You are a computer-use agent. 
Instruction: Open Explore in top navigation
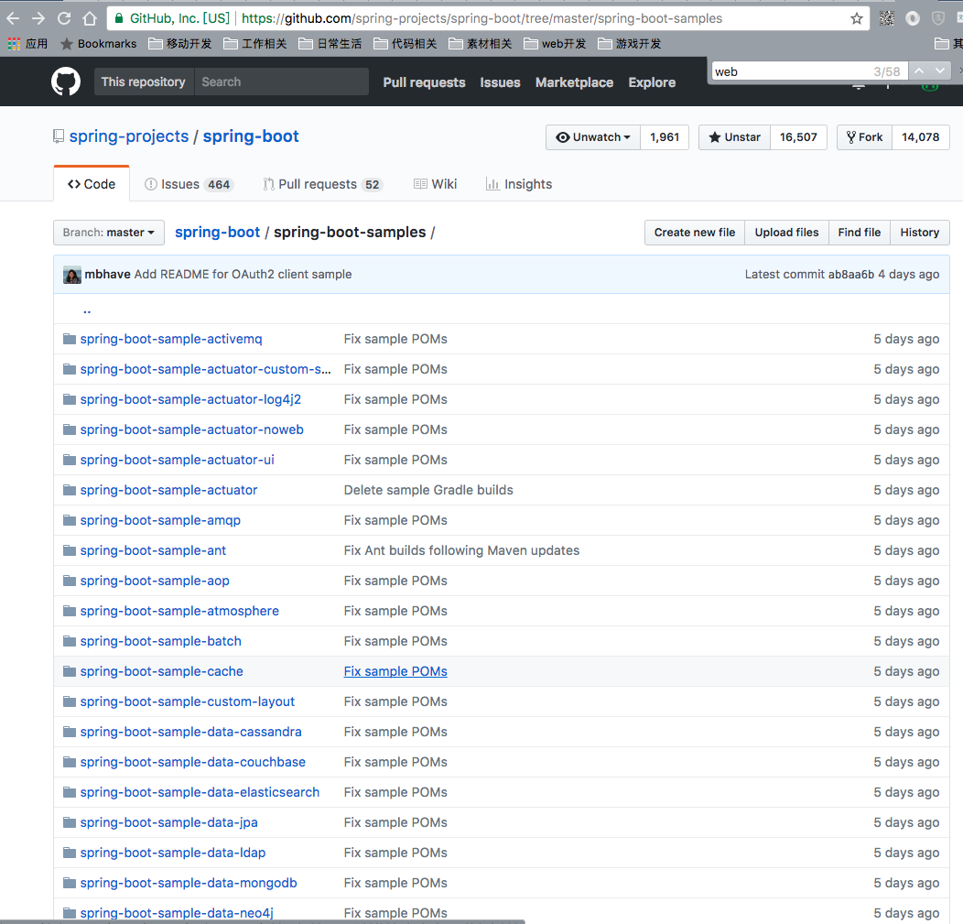coord(652,82)
